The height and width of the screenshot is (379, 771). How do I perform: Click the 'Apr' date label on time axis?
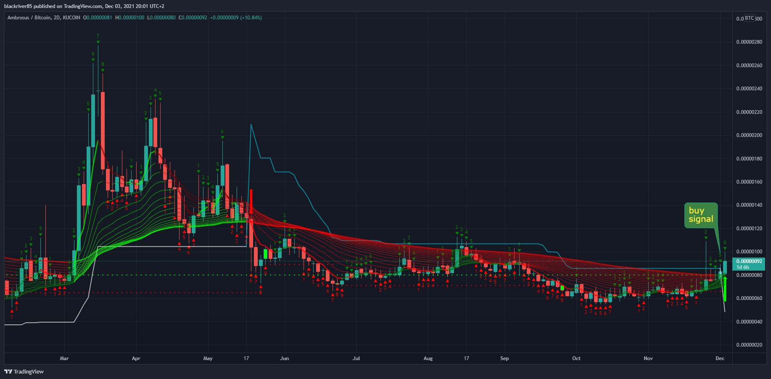136,358
